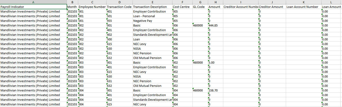Select column A header

33,2
